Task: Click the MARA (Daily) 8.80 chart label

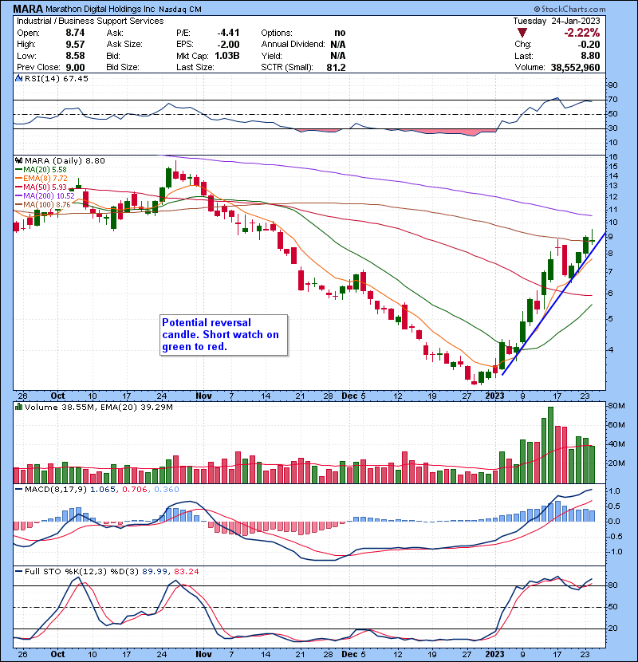Action: pos(65,160)
